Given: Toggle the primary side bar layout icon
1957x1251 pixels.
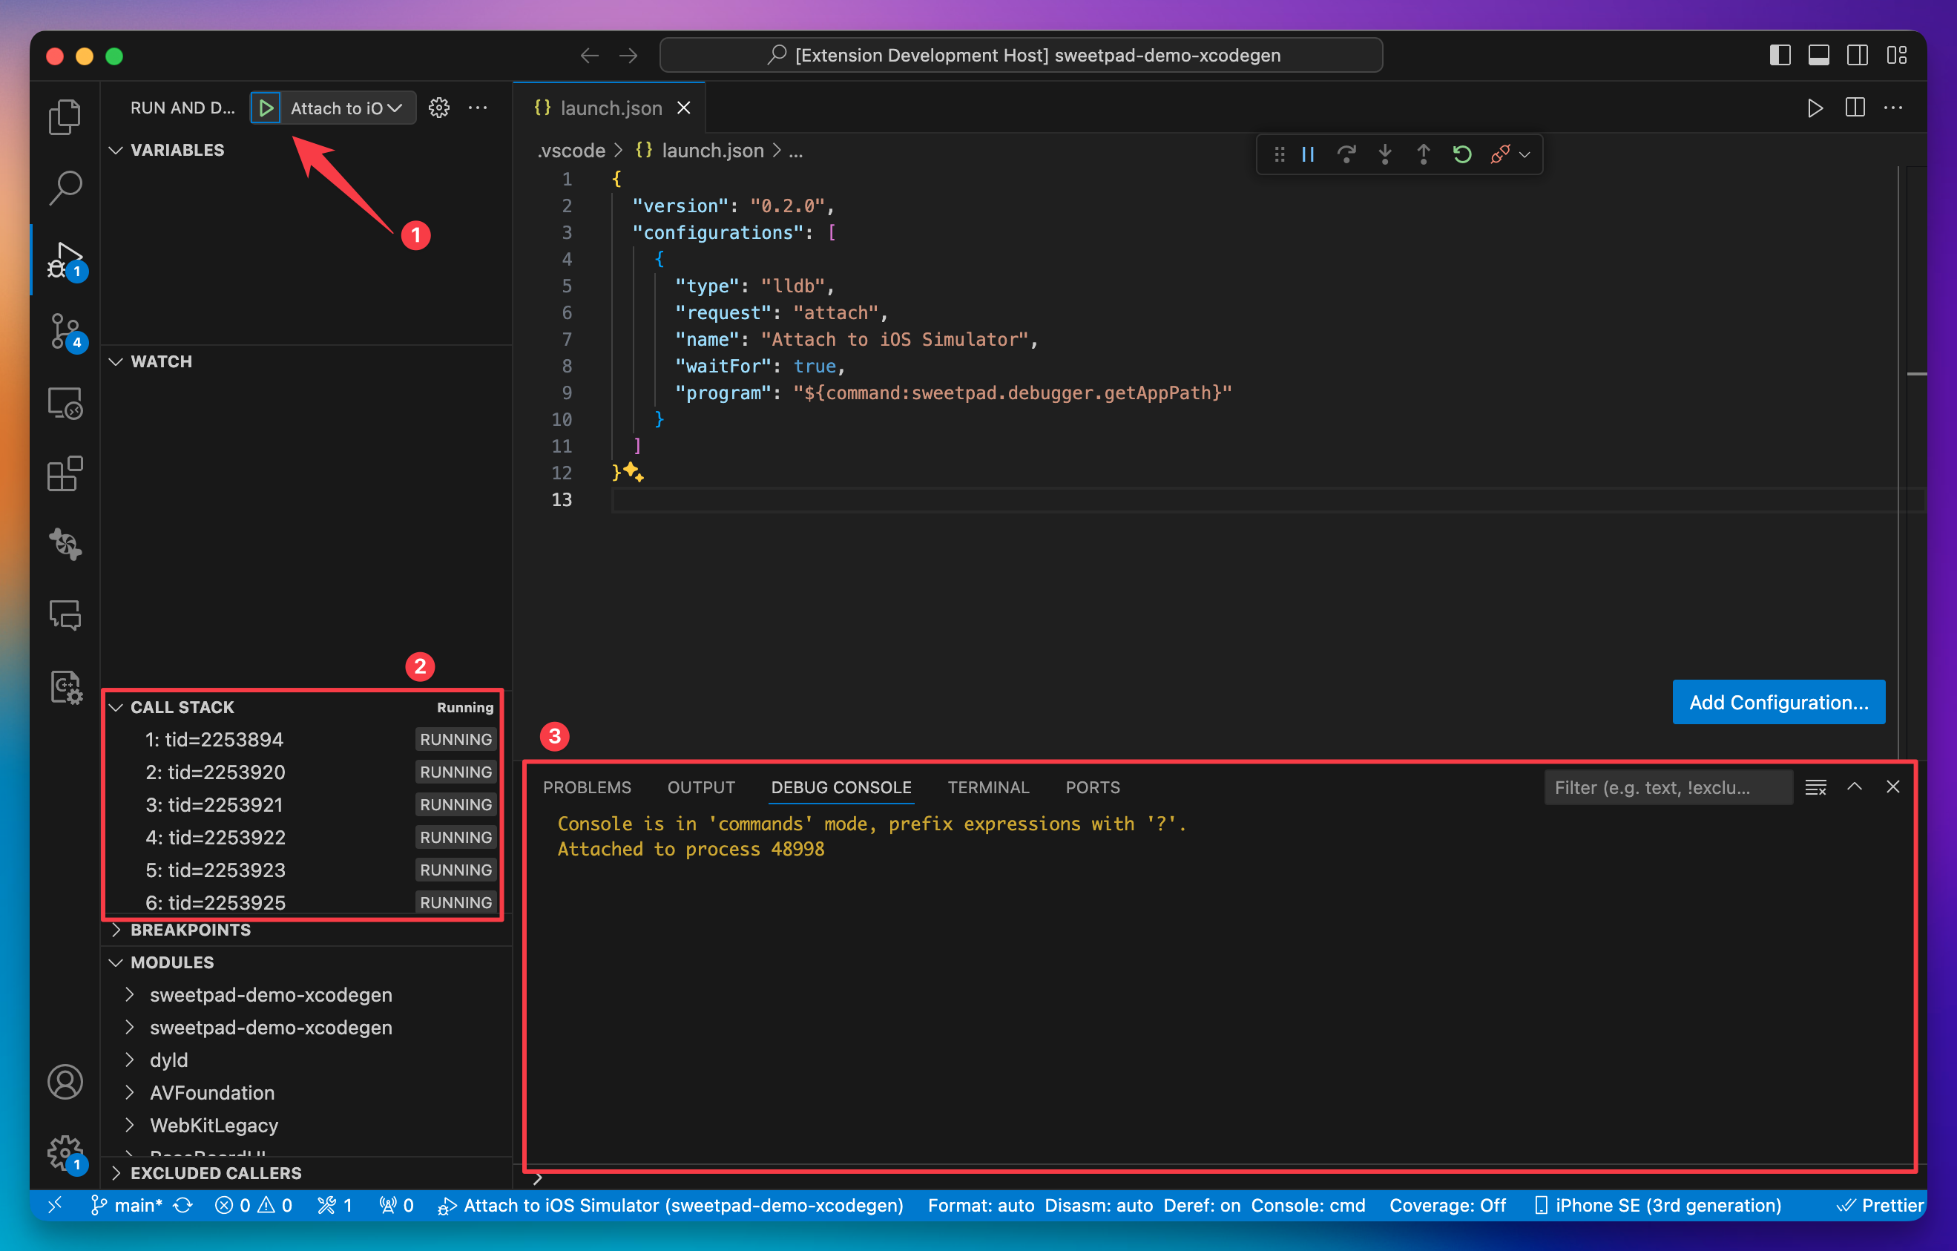Looking at the screenshot, I should tap(1780, 55).
